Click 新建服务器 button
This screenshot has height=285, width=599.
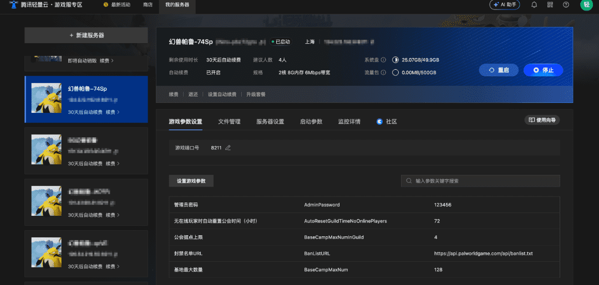click(x=87, y=35)
